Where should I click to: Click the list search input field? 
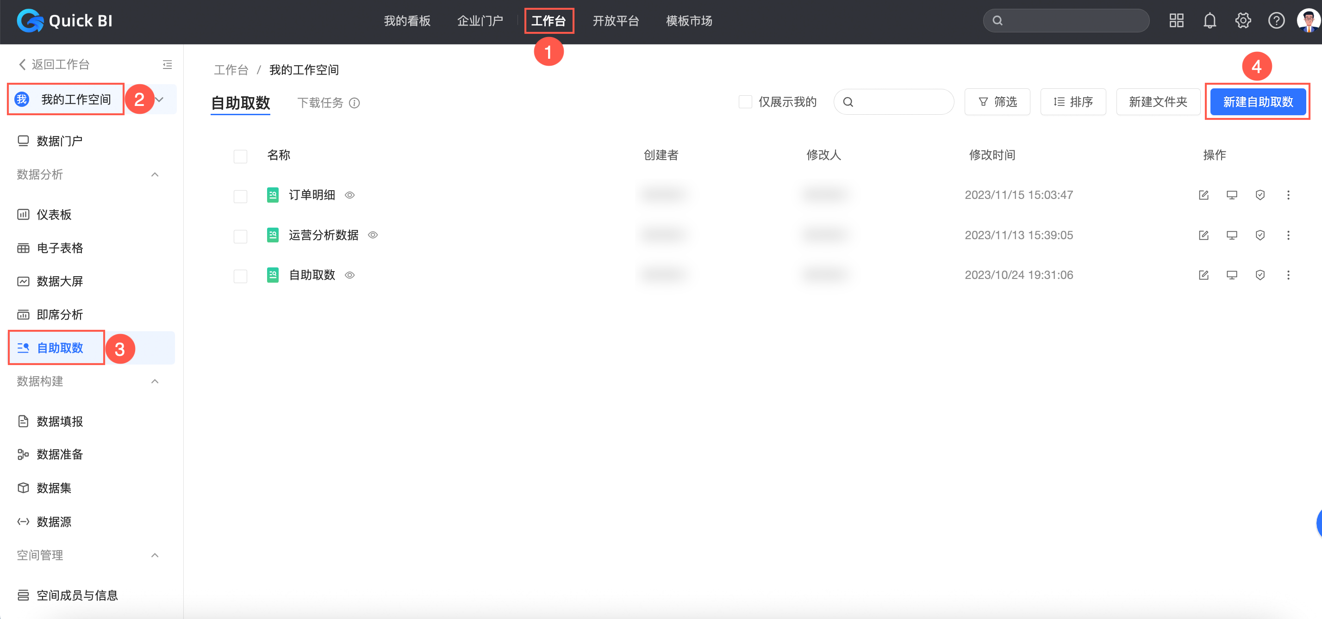click(901, 101)
